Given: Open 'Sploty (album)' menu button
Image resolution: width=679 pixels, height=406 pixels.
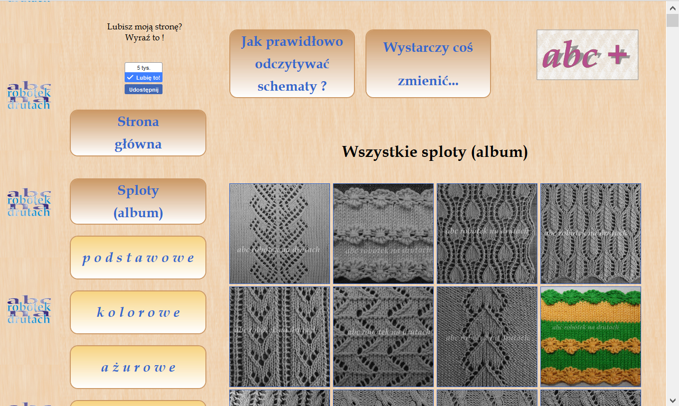Looking at the screenshot, I should [x=138, y=202].
